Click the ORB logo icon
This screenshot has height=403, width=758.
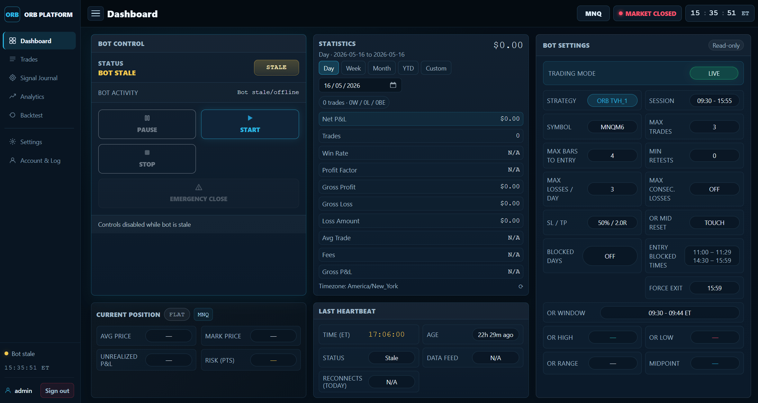click(x=12, y=15)
